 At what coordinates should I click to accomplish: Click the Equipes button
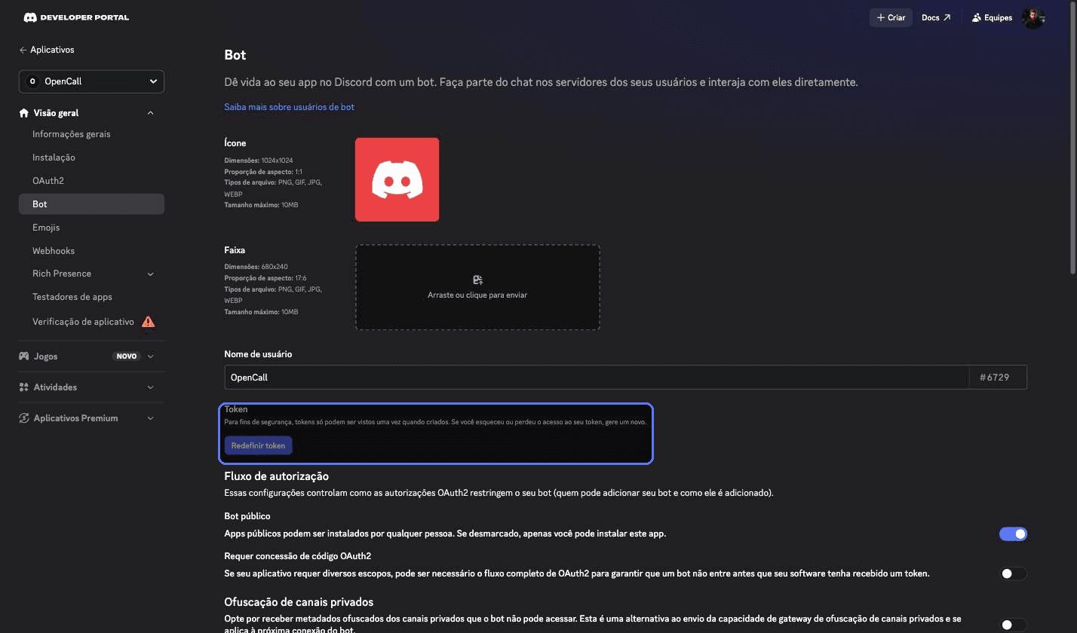[x=992, y=17]
